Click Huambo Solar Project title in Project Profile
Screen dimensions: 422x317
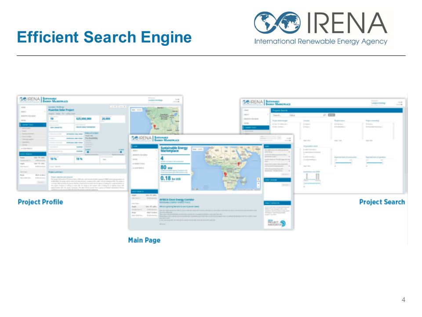61,110
